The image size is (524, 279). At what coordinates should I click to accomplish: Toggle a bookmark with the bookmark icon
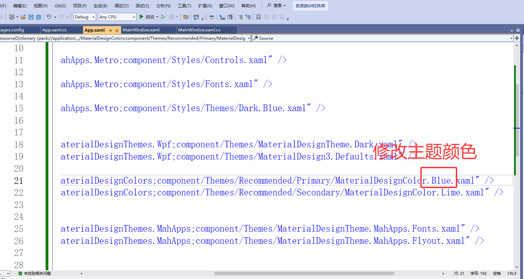coord(259,17)
